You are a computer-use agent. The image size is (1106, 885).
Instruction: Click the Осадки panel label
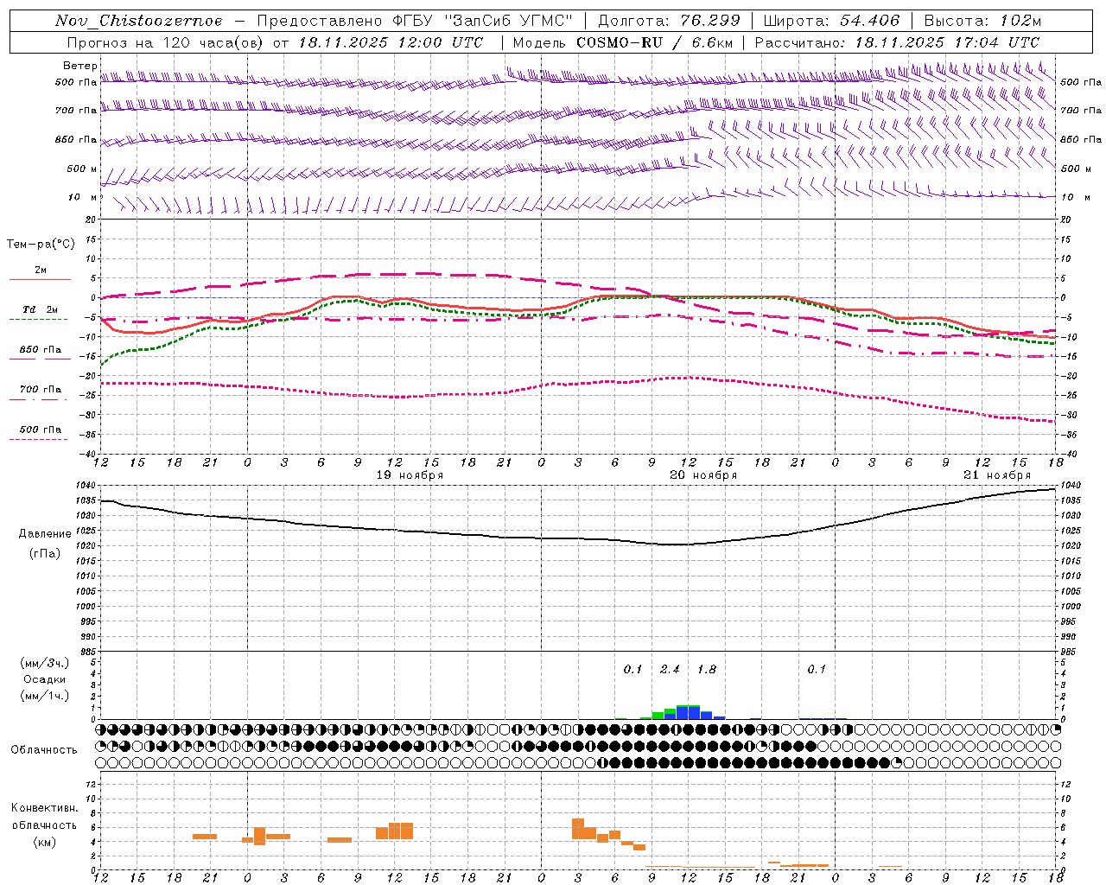coord(45,679)
